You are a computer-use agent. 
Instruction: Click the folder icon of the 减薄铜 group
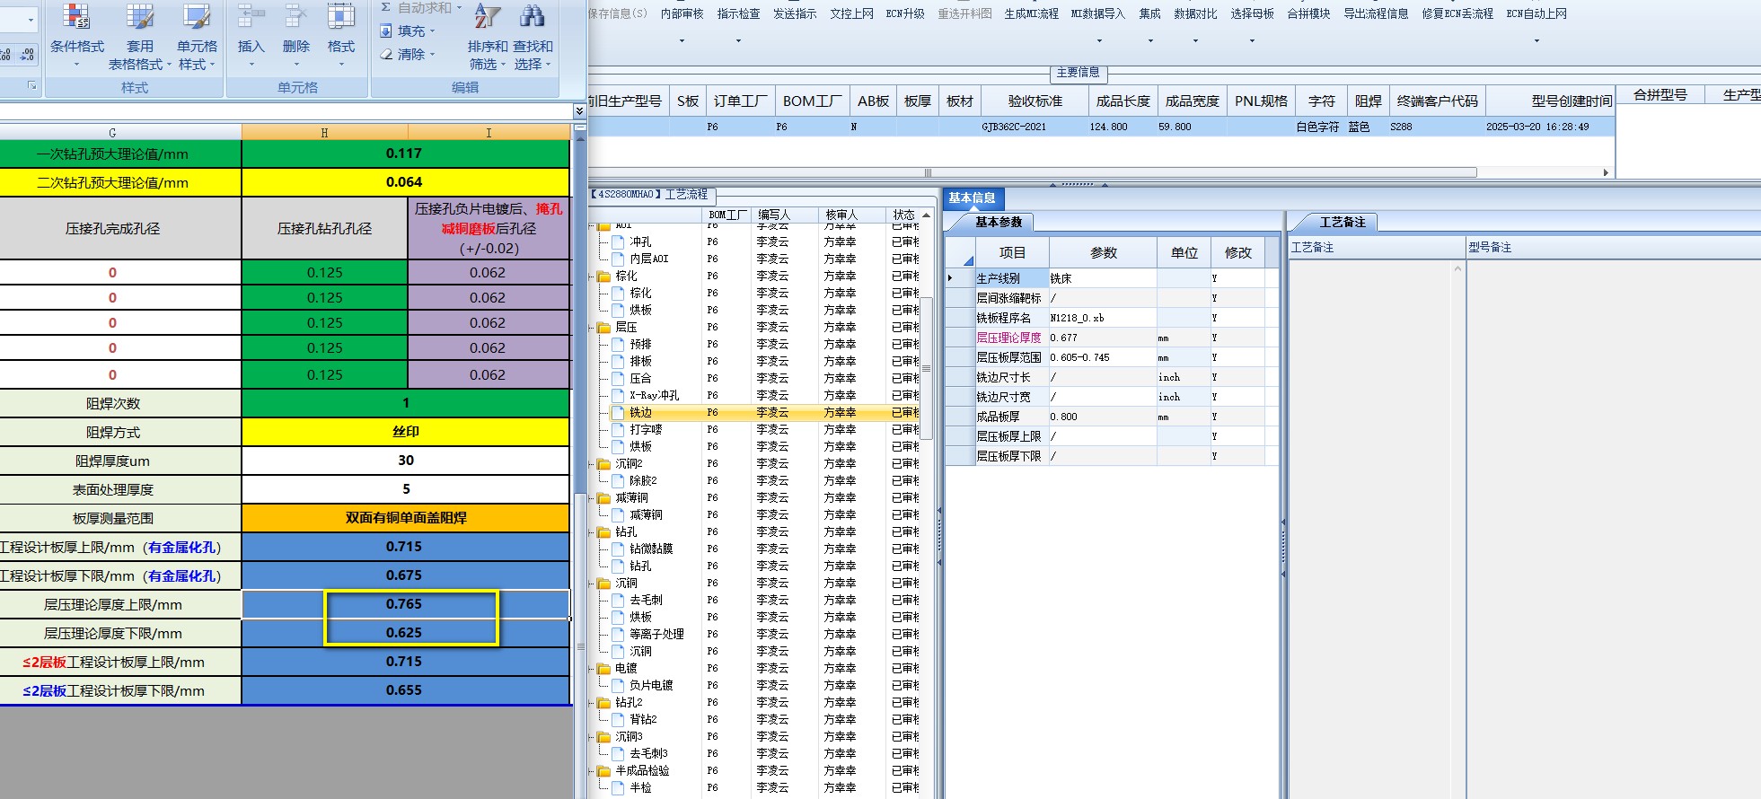point(604,498)
